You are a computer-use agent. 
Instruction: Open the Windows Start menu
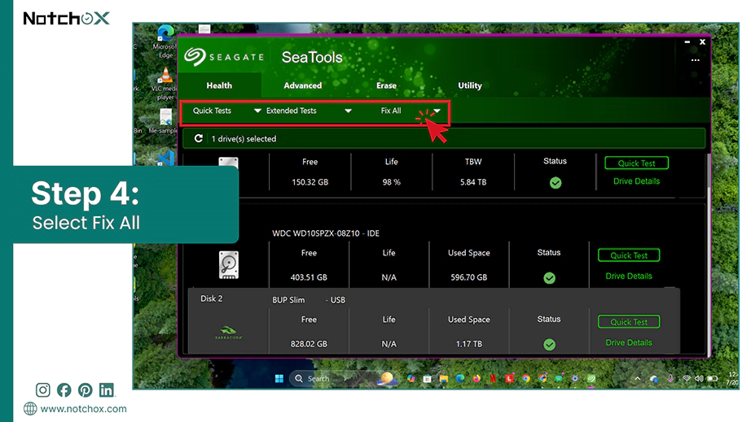[279, 379]
